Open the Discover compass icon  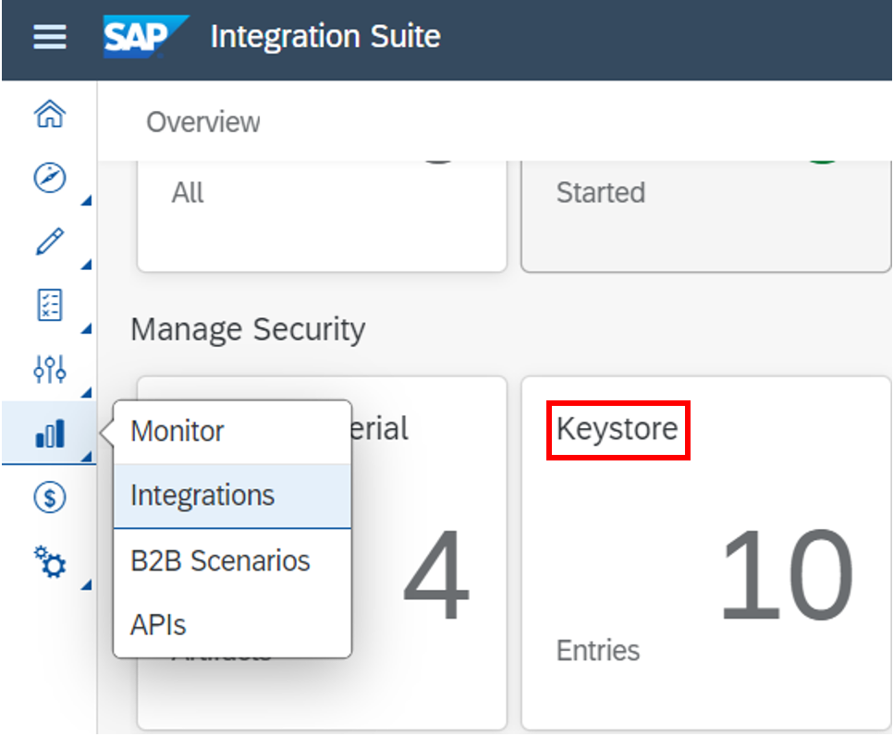click(49, 178)
